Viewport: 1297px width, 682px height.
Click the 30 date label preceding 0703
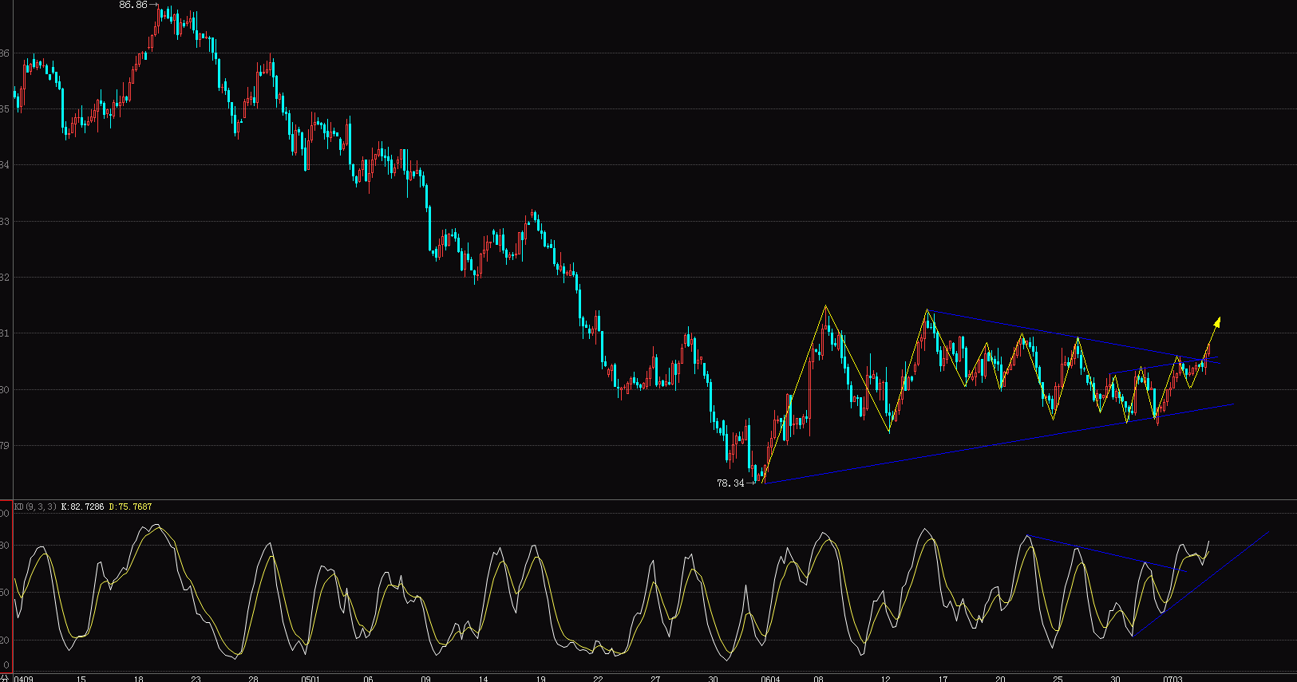(1115, 679)
